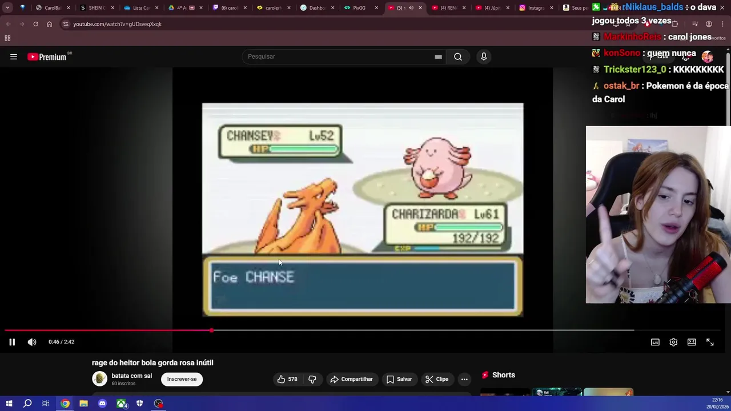This screenshot has height=411, width=731.
Task: Subscribe via the Inscrever-se button
Action: pyautogui.click(x=182, y=379)
